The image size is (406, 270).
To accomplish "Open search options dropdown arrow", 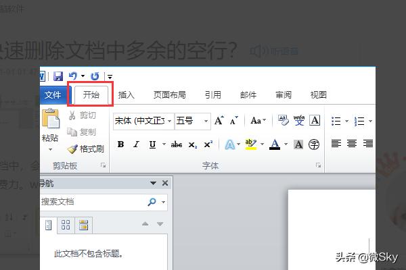I will 163,202.
